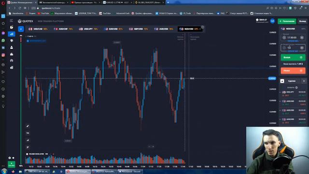Switch to USD/CAD asset tab

38,29
